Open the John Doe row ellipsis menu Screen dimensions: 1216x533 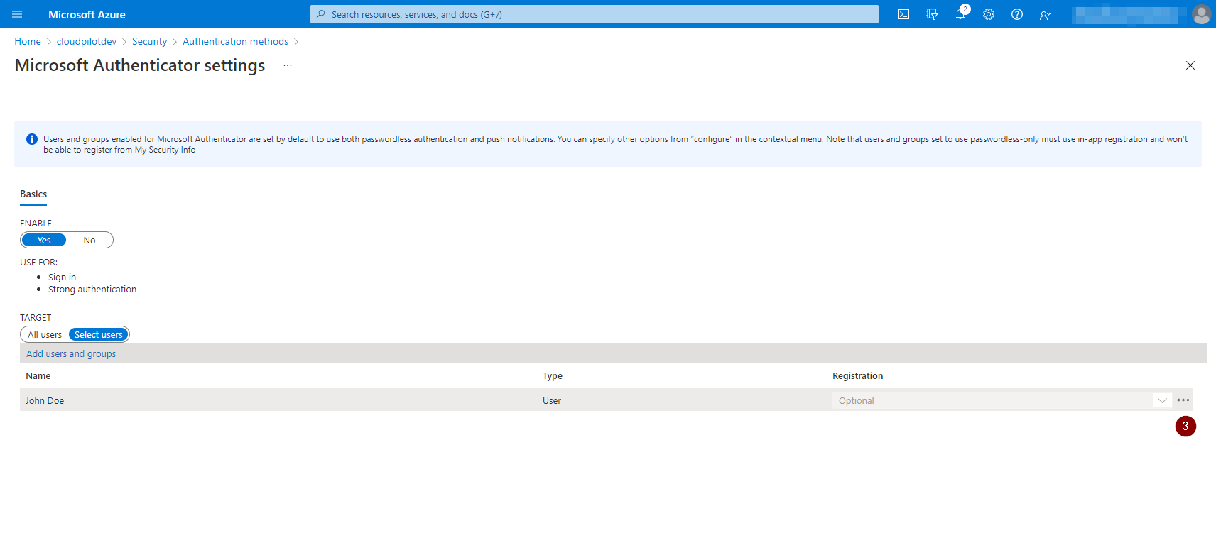tap(1183, 400)
